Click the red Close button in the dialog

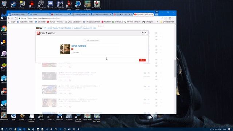(x=142, y=60)
